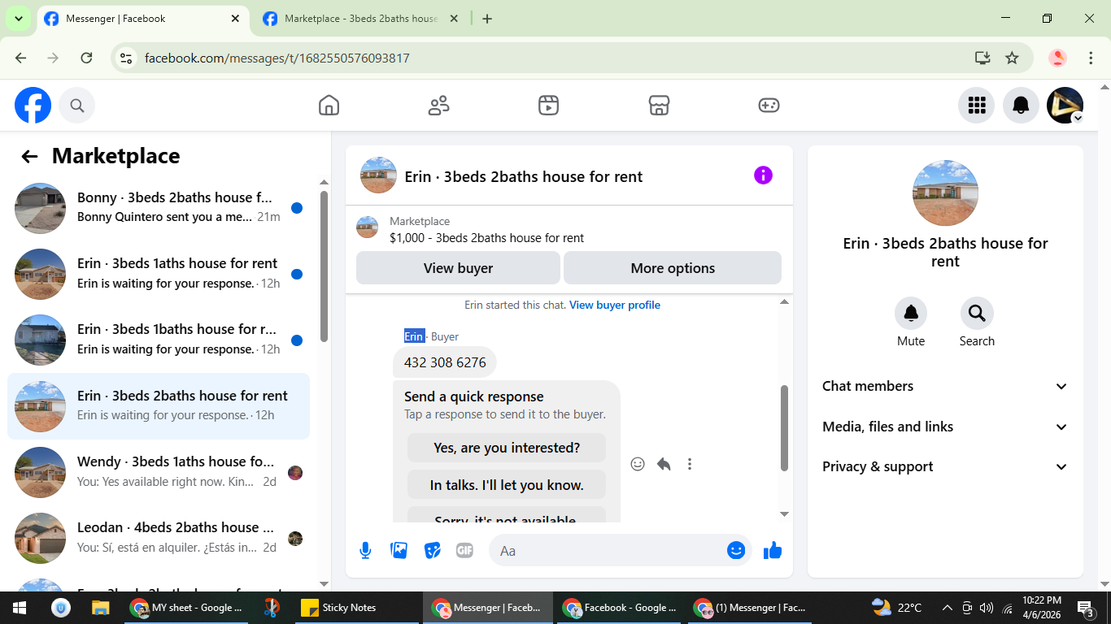Screen dimensions: 1111x624
Task: React to the message with emoji icon
Action: (x=638, y=464)
